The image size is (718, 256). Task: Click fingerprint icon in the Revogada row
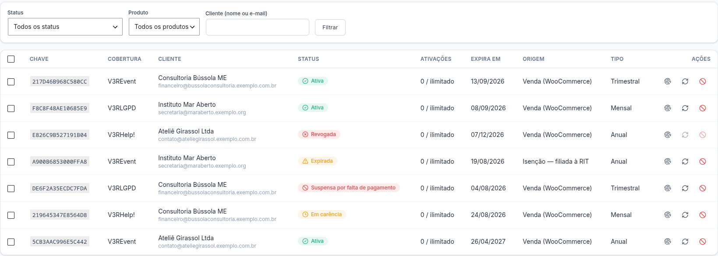click(668, 135)
